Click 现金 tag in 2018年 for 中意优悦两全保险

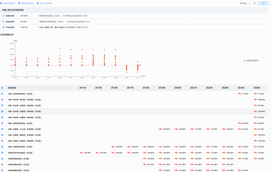(145, 164)
